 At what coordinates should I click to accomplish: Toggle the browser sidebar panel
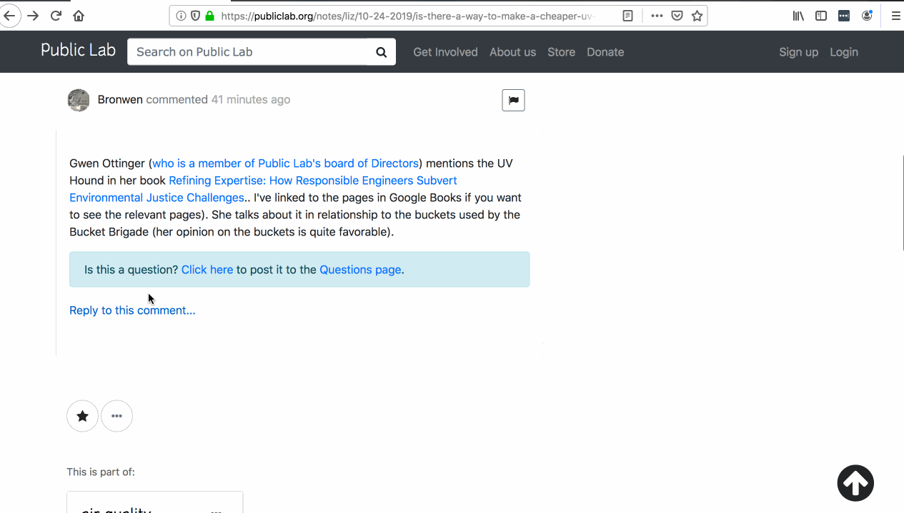coord(820,15)
